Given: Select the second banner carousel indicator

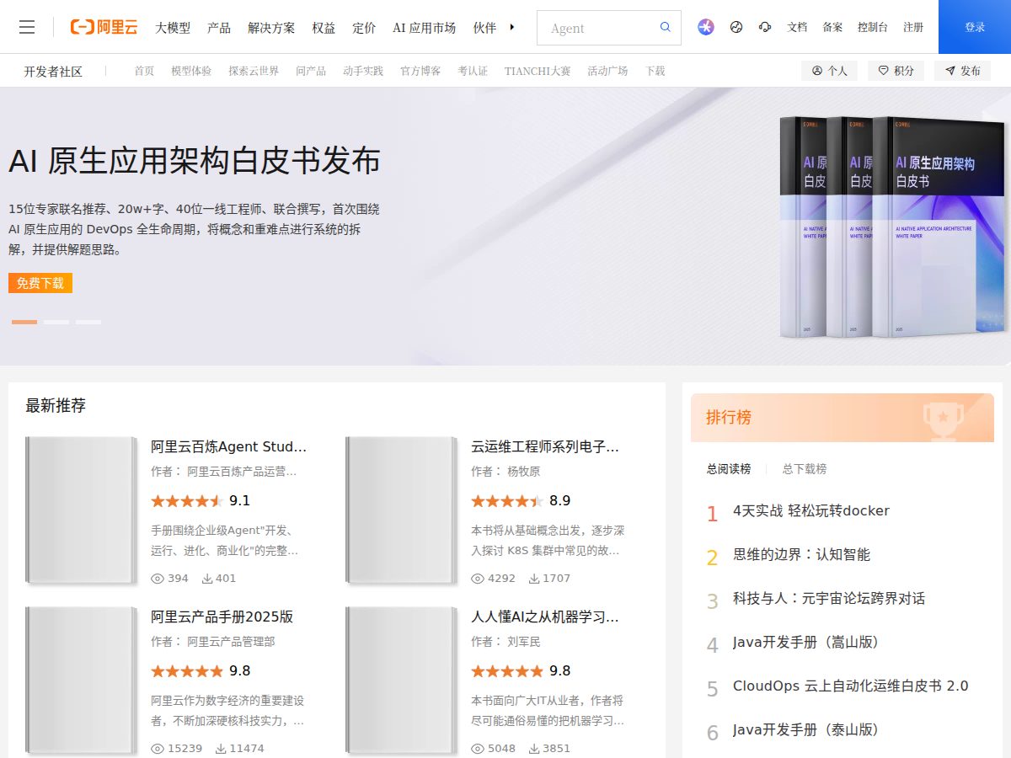Looking at the screenshot, I should (x=56, y=322).
